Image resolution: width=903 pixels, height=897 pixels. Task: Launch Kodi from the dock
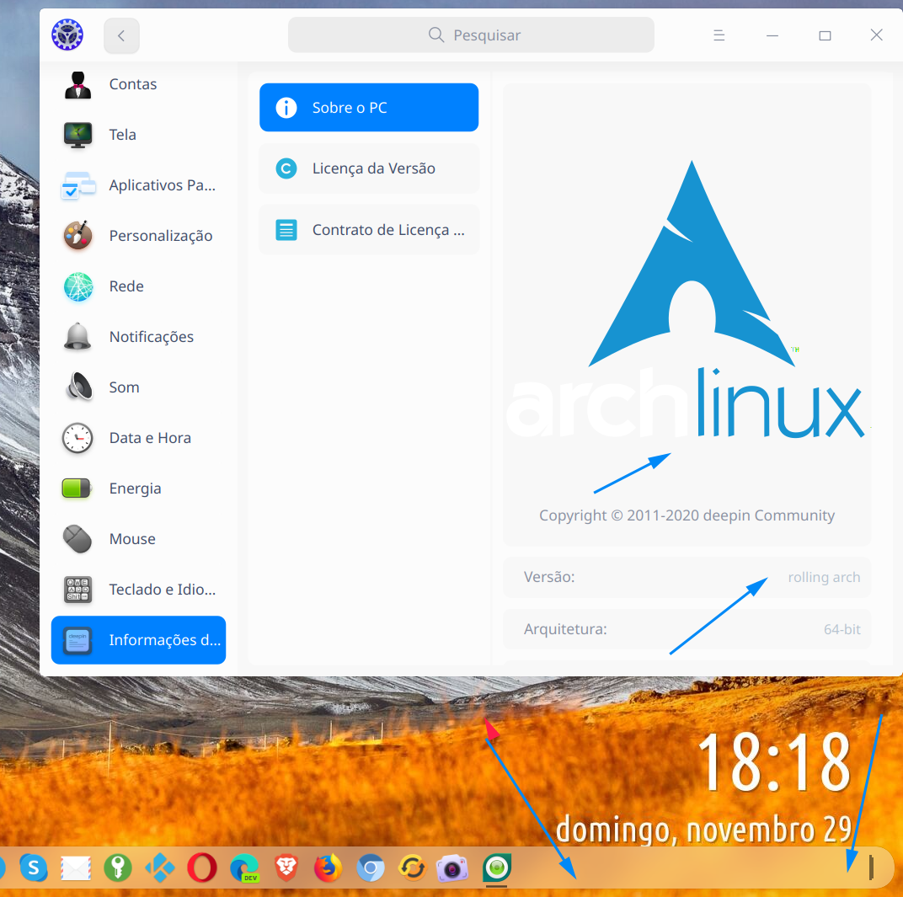click(159, 868)
